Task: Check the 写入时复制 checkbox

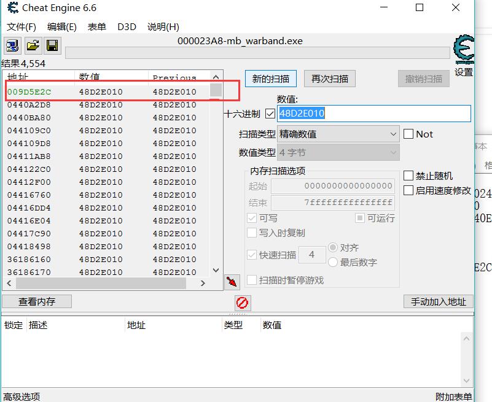Action: click(x=252, y=233)
